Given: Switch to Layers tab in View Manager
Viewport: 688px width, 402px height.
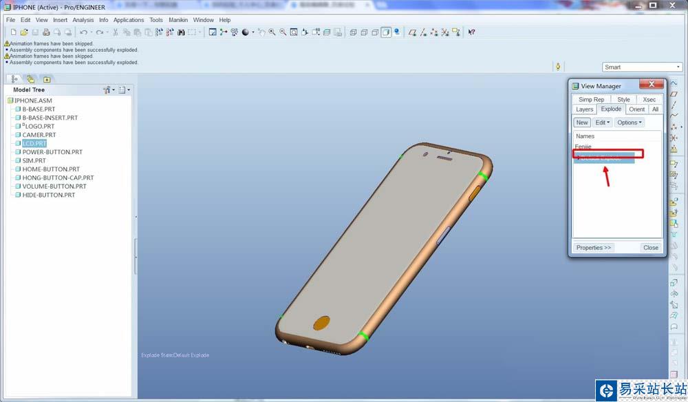Looking at the screenshot, I should tap(584, 109).
